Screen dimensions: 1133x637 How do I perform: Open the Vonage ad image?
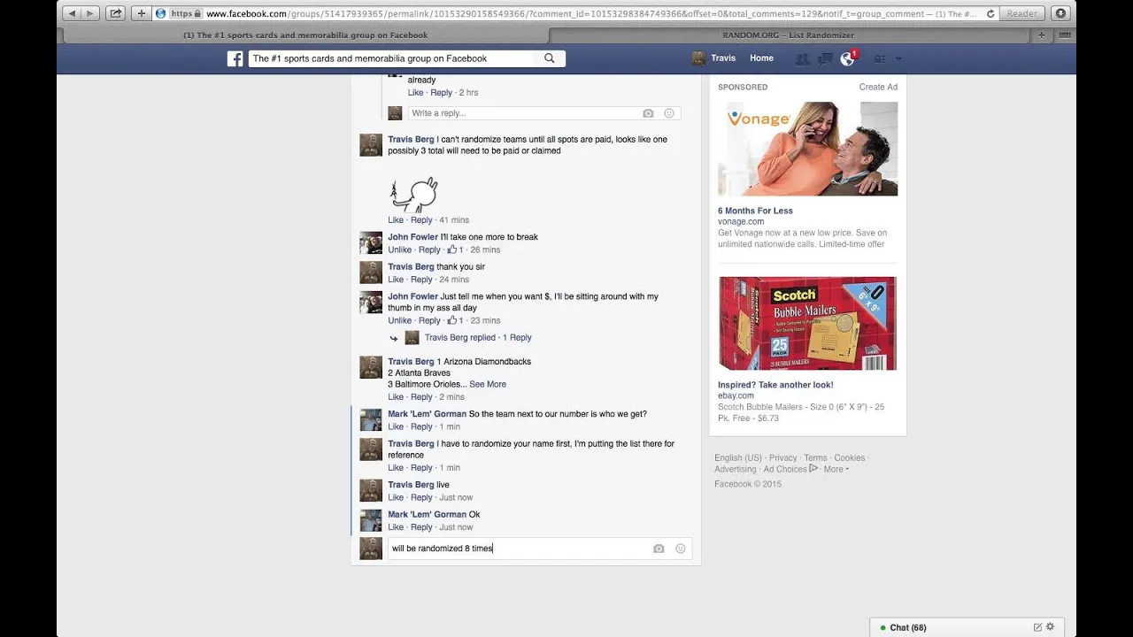[x=807, y=149]
